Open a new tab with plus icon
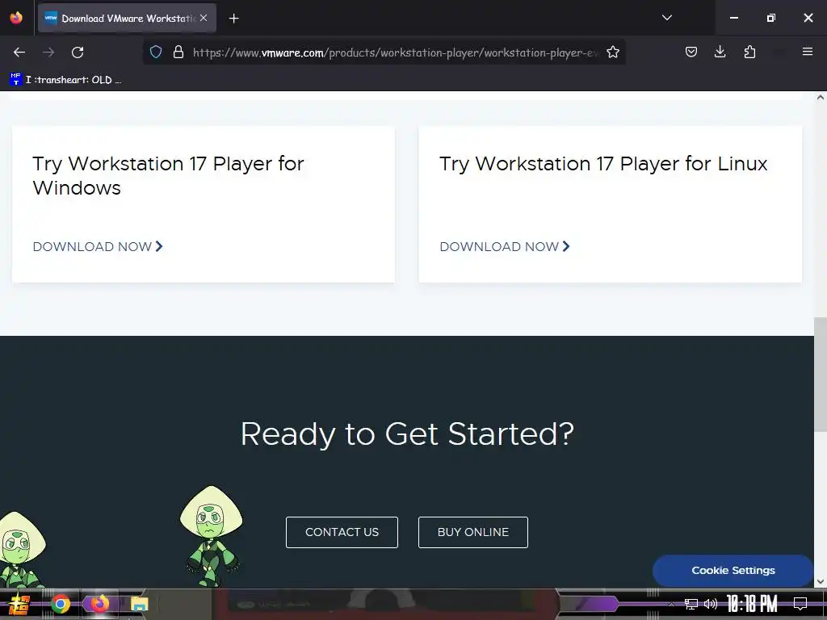 tap(233, 19)
